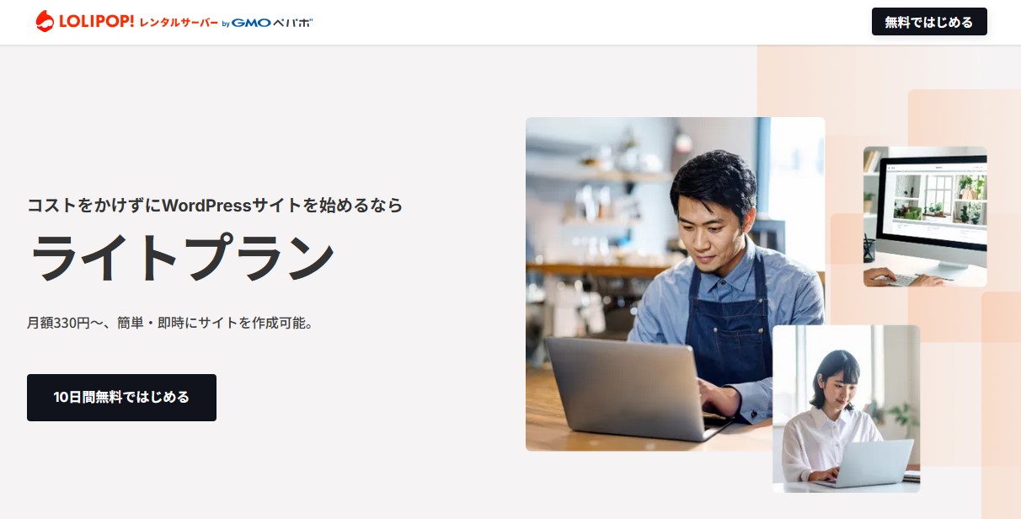Click the LOLIPOP! wordmark in the header
This screenshot has height=519, width=1021.
96,22
